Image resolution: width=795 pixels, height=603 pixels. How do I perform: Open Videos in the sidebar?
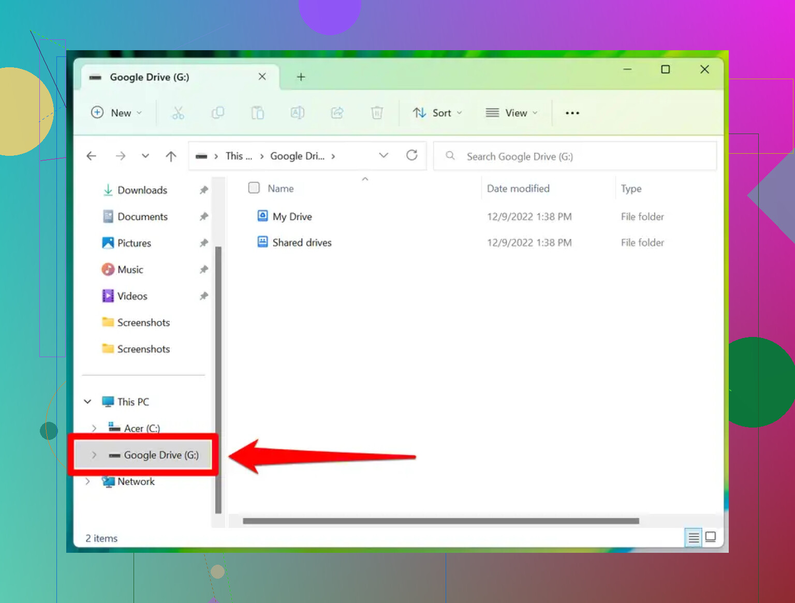point(132,296)
